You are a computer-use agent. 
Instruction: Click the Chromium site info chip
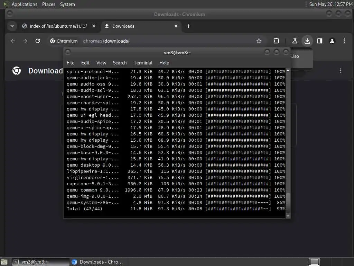coord(64,41)
